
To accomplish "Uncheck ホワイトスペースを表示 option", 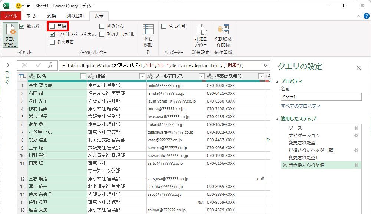I will pos(52,34).
